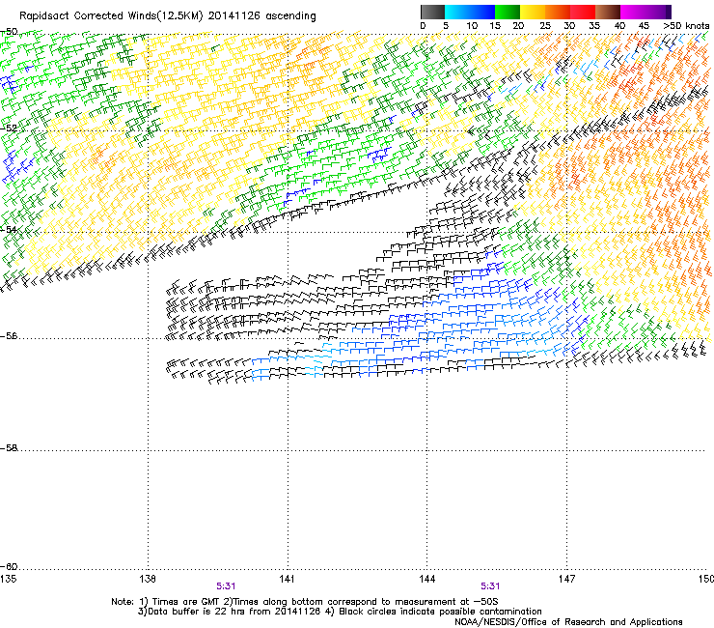Click the longitude label '138'
Viewport: 714px width, 628px height.
(x=148, y=579)
